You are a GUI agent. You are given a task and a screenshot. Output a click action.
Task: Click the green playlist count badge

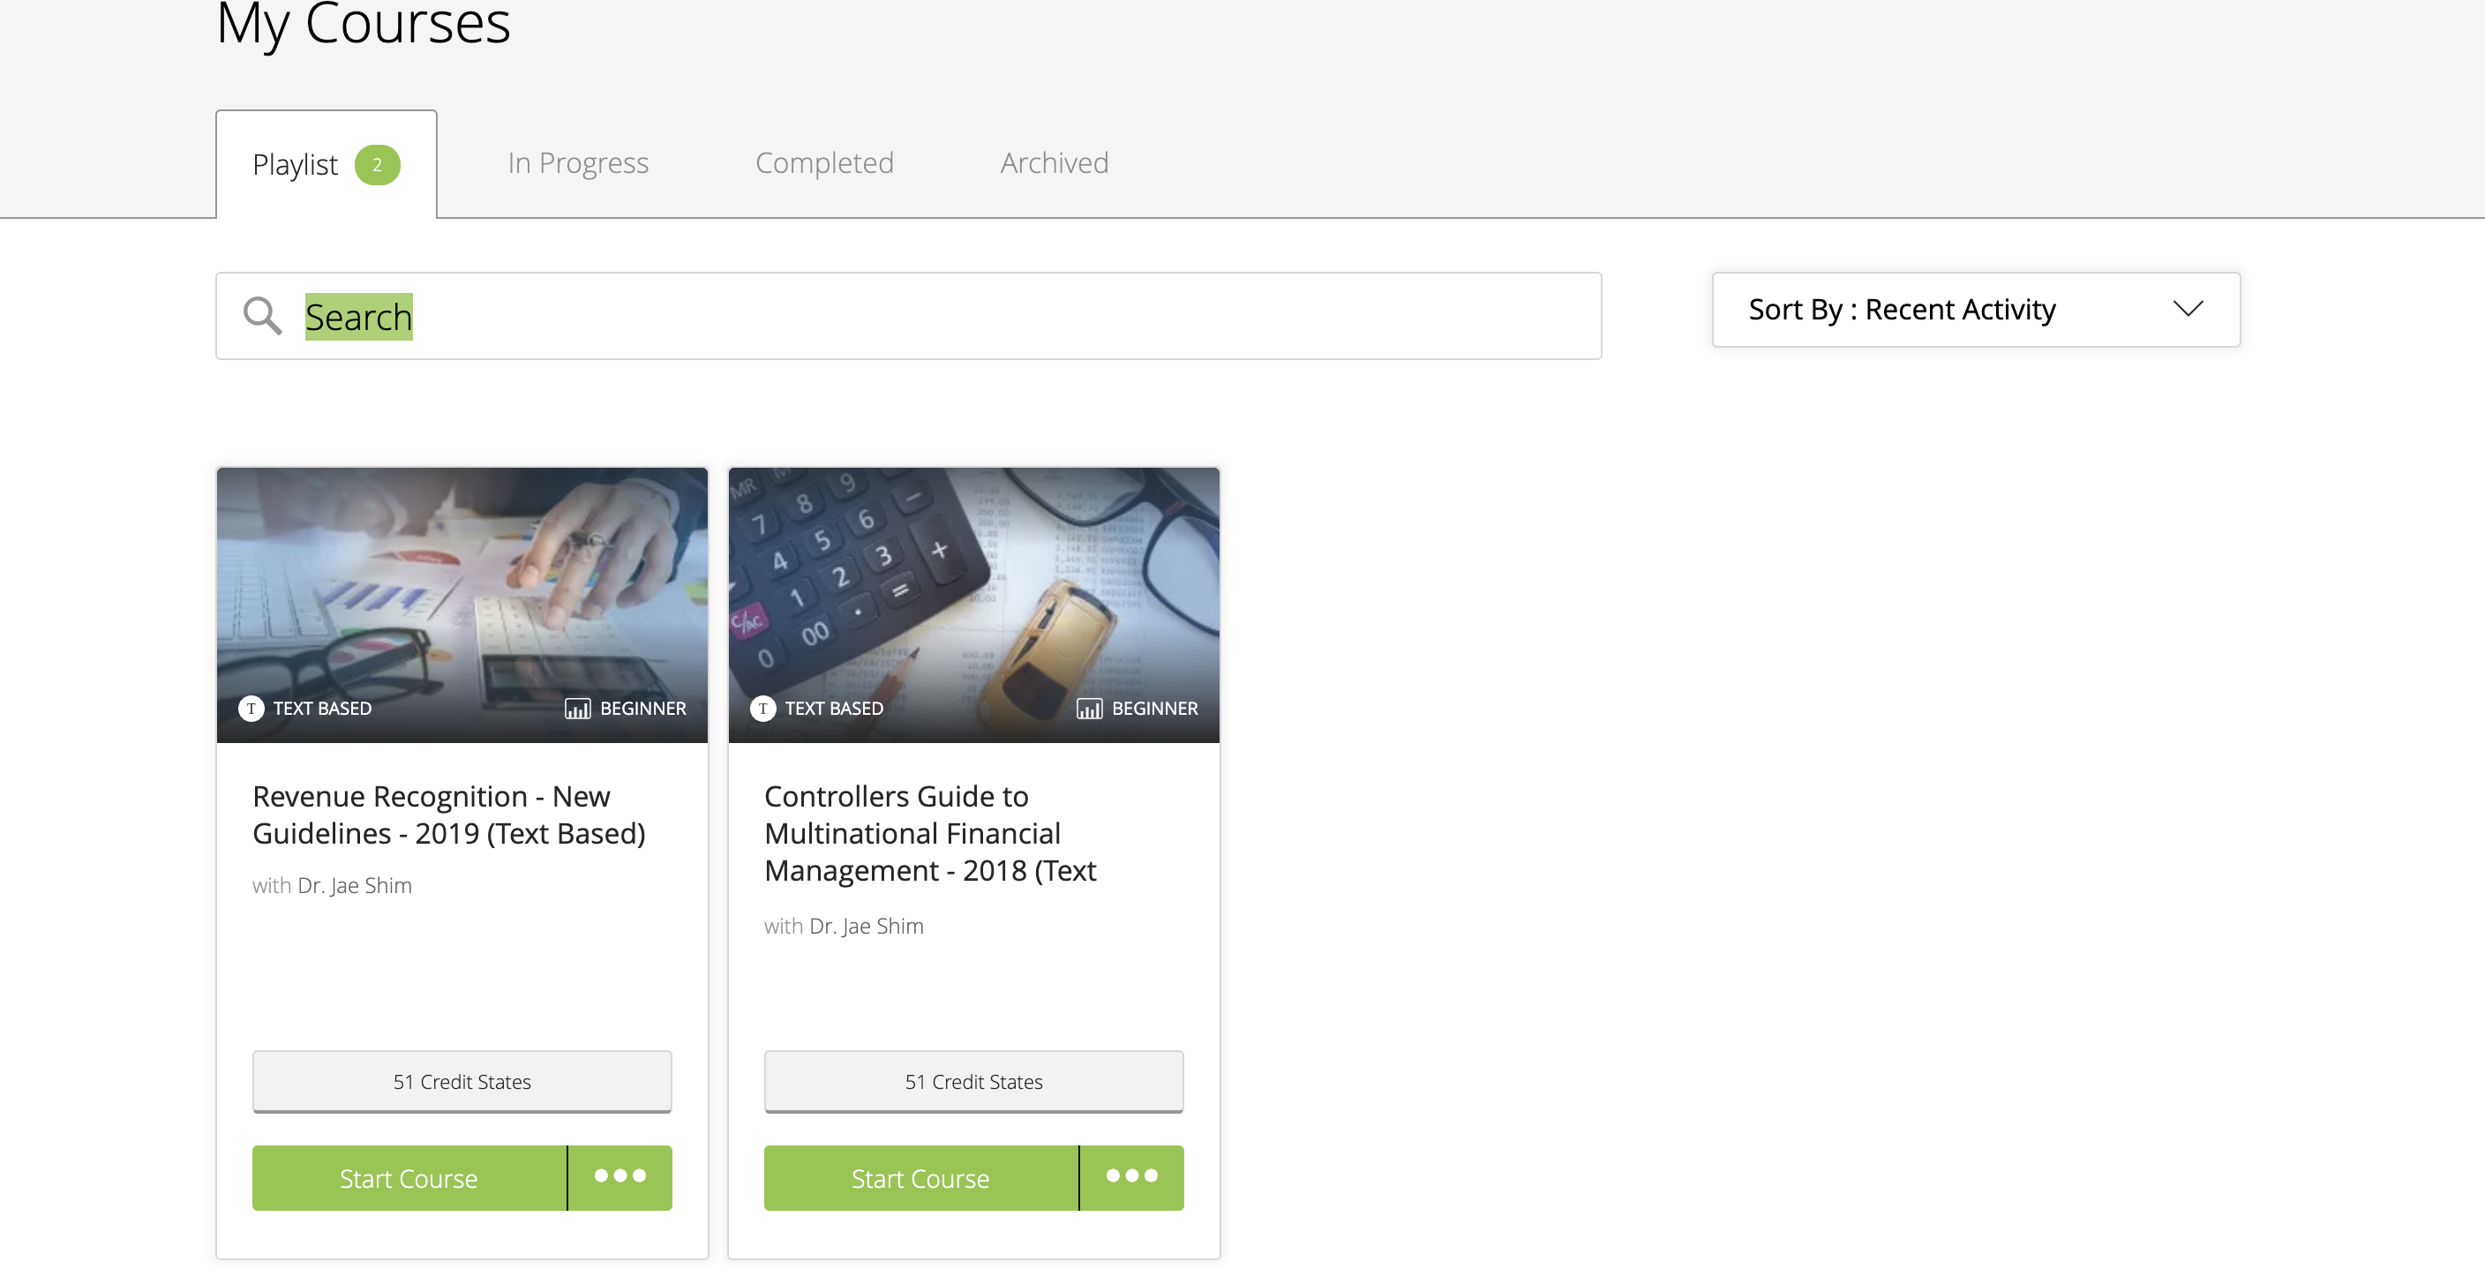(377, 164)
